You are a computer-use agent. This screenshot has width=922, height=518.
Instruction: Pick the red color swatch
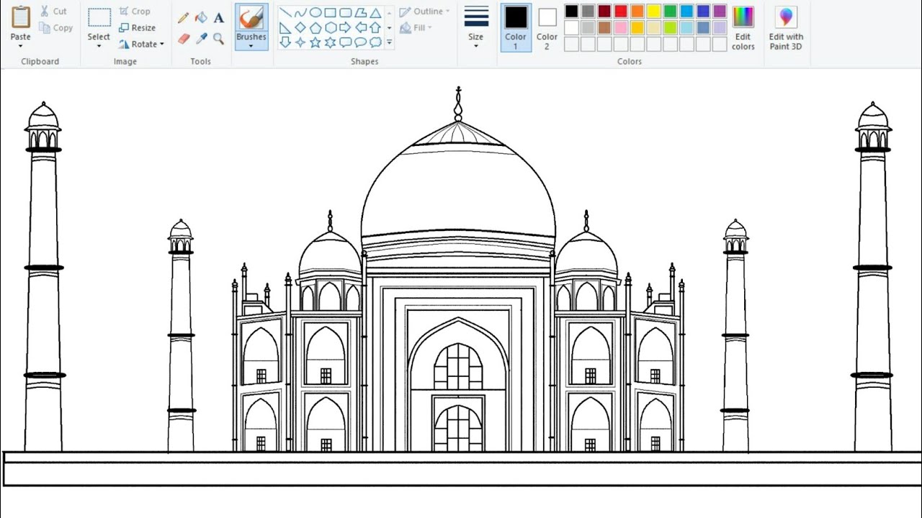[621, 12]
